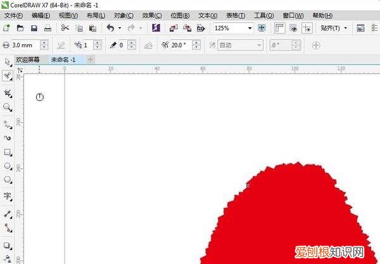Screen dimensions: 380x264
Task: Select the Connector tool
Action: [8, 228]
